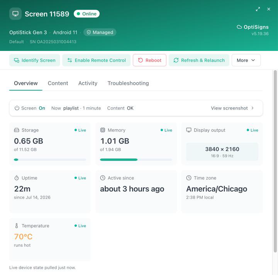Reboot the device
This screenshot has height=275, width=278.
[x=150, y=60]
